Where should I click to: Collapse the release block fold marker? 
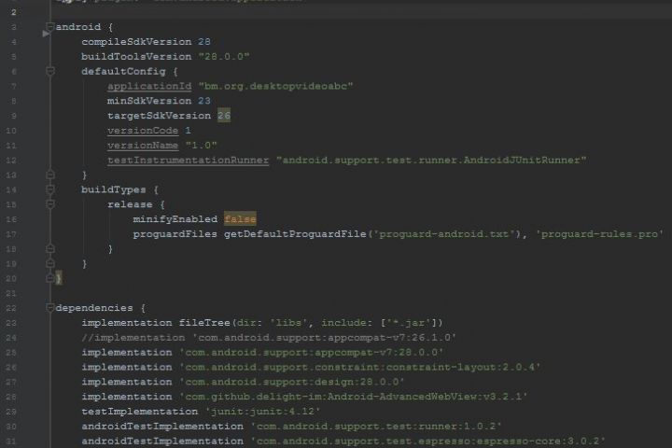50,204
